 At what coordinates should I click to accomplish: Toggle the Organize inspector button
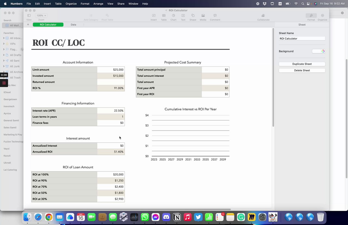pos(322,16)
